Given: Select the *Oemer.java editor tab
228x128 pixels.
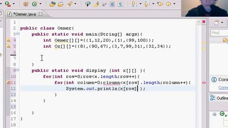Looking at the screenshot, I should (x=25, y=14).
